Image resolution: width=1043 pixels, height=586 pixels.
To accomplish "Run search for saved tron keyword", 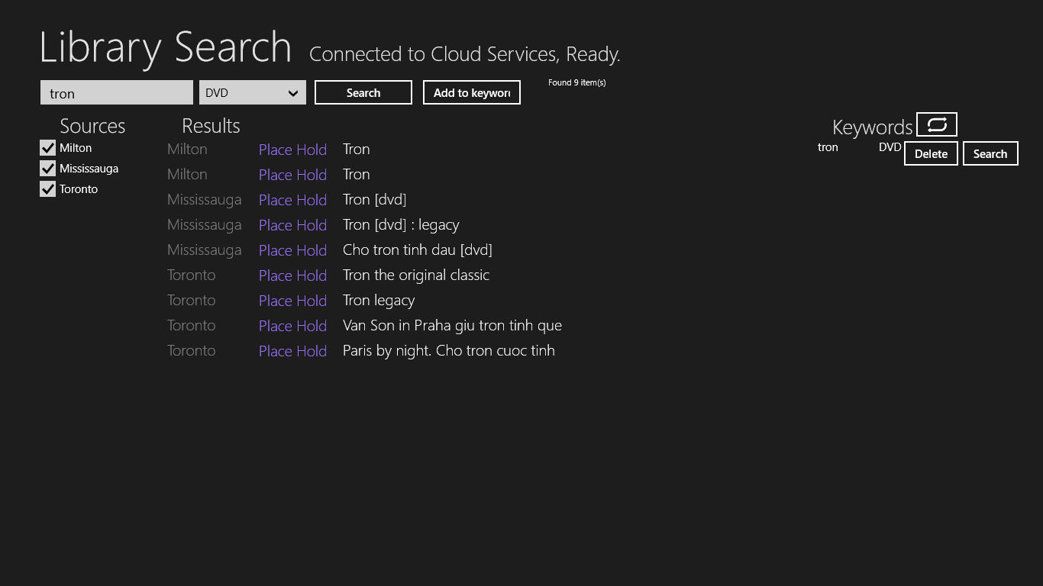I will [x=990, y=153].
